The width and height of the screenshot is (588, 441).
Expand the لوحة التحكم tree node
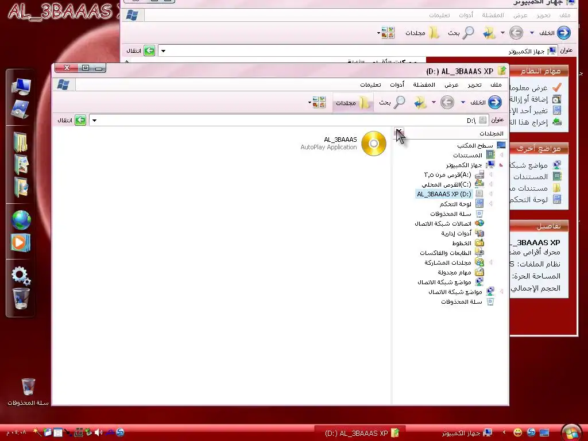click(x=490, y=204)
